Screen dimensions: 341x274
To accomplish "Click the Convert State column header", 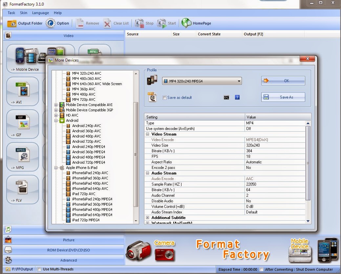I will (x=219, y=34).
